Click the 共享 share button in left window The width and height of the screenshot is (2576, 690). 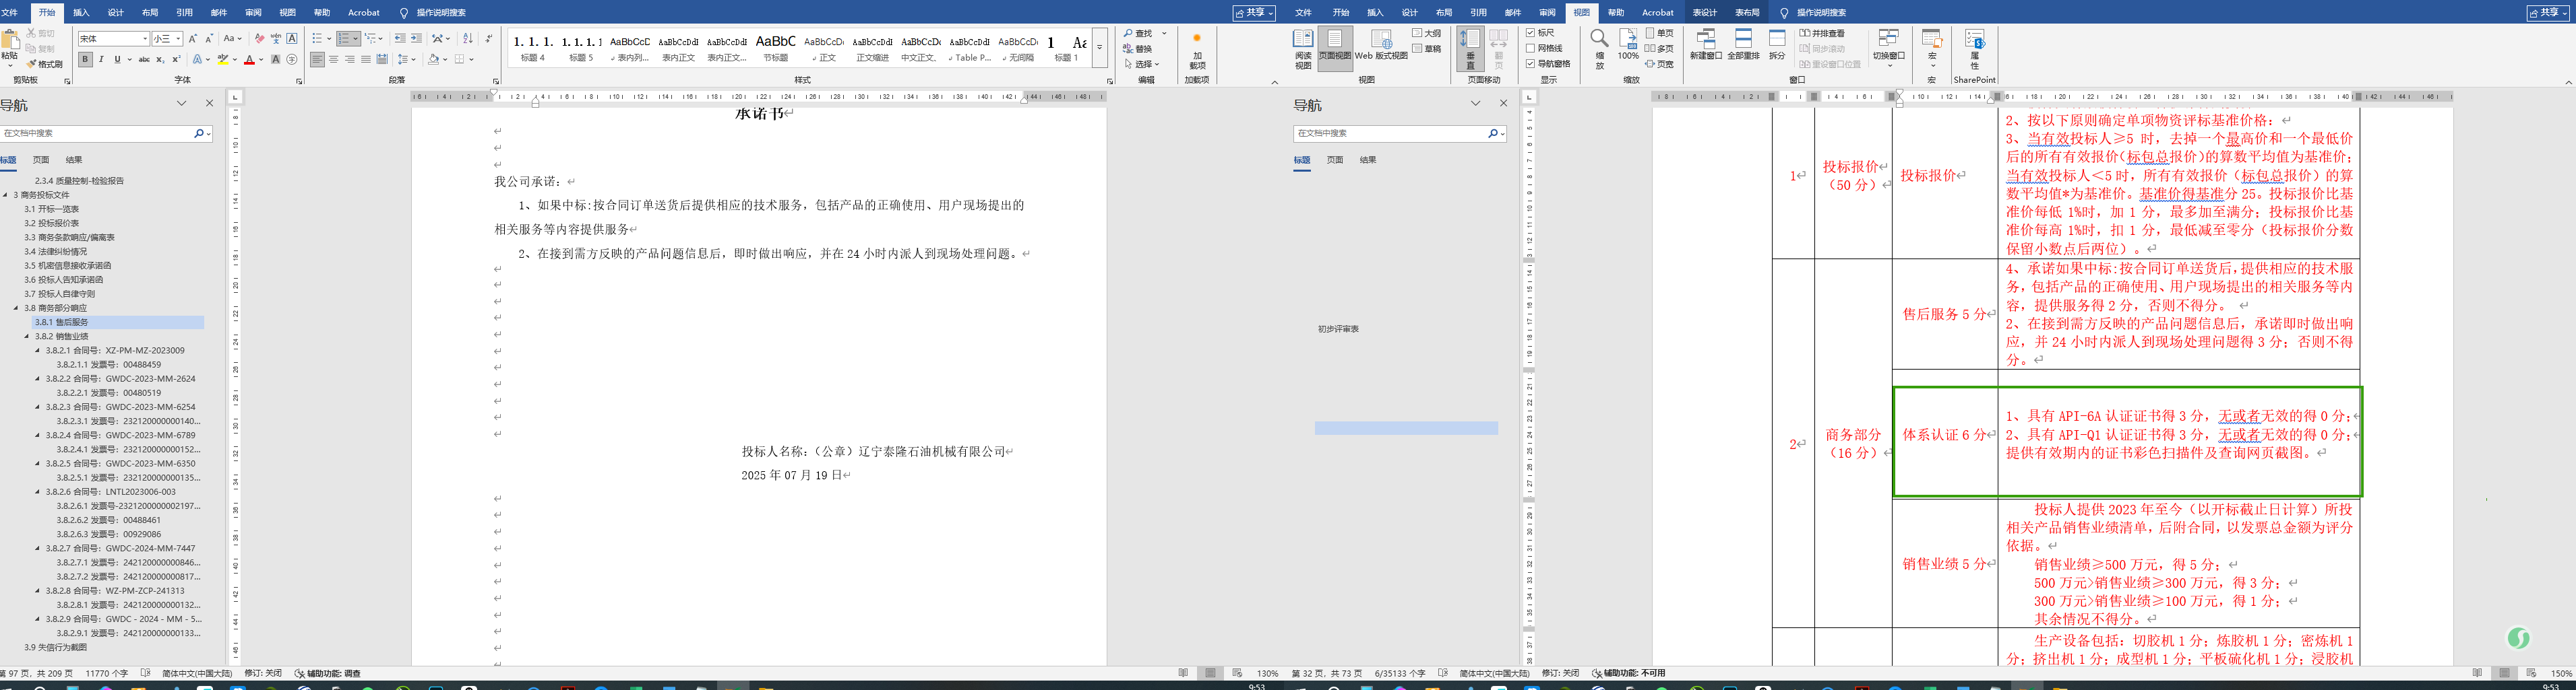[x=1254, y=13]
